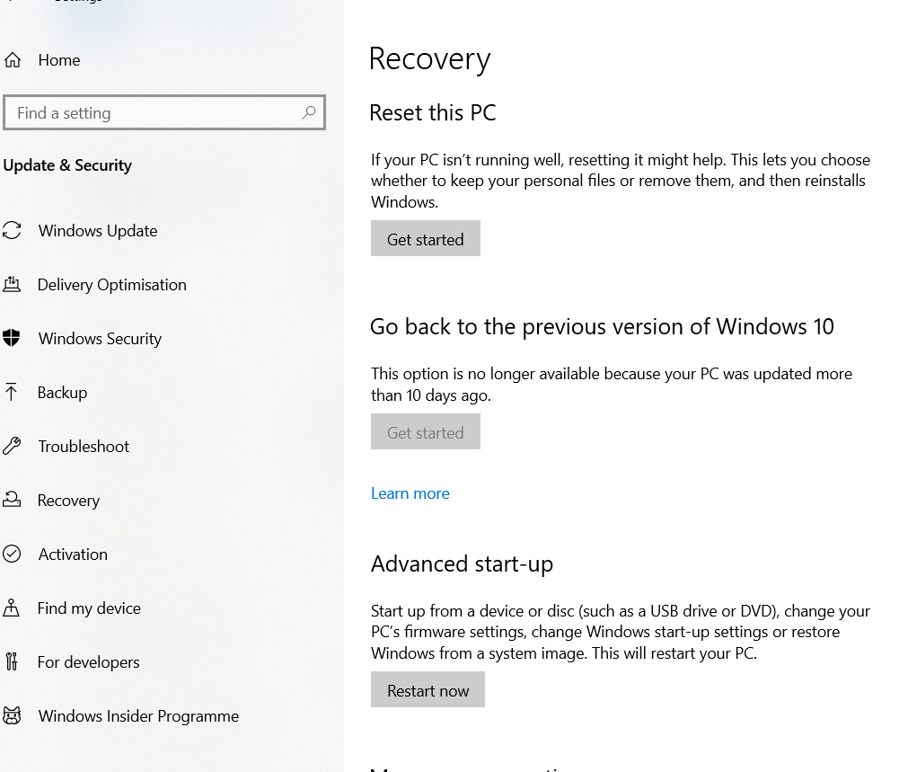Click the Find my device icon

11,608
